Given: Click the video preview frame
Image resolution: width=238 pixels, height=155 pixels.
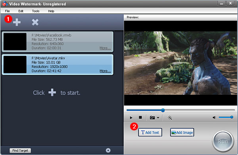Looking at the screenshot, I should coord(180,63).
